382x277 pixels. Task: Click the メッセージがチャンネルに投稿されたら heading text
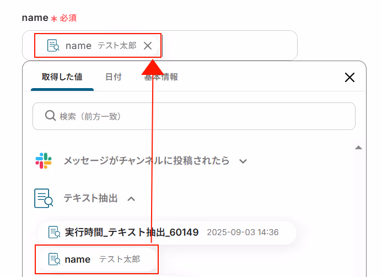pyautogui.click(x=147, y=161)
